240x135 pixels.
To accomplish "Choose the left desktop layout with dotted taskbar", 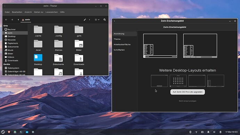I will click(160, 46).
